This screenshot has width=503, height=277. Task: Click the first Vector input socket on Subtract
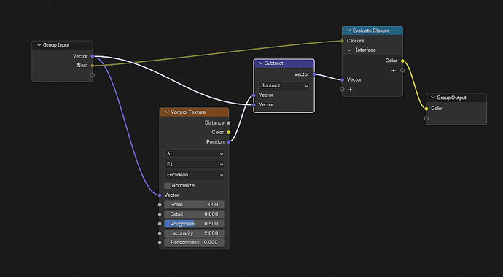[x=254, y=95]
